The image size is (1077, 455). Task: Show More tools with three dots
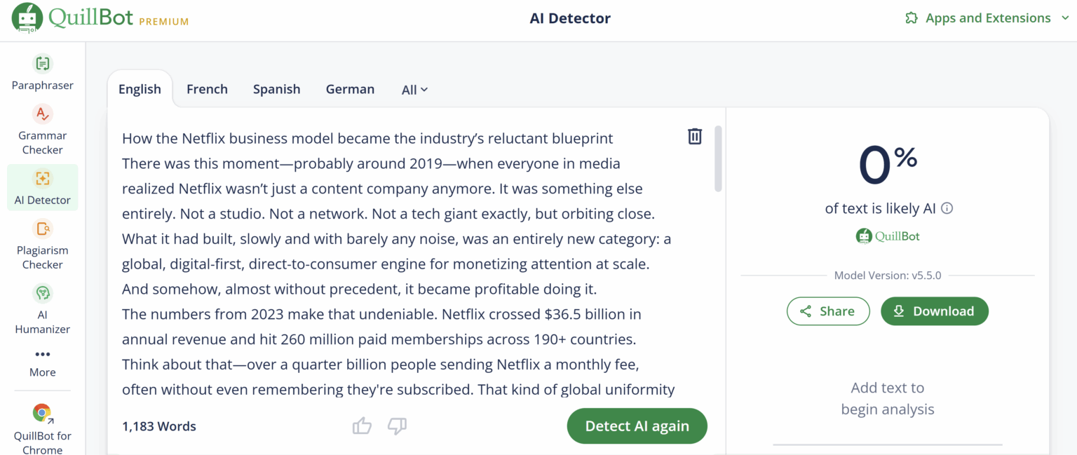pyautogui.click(x=43, y=362)
